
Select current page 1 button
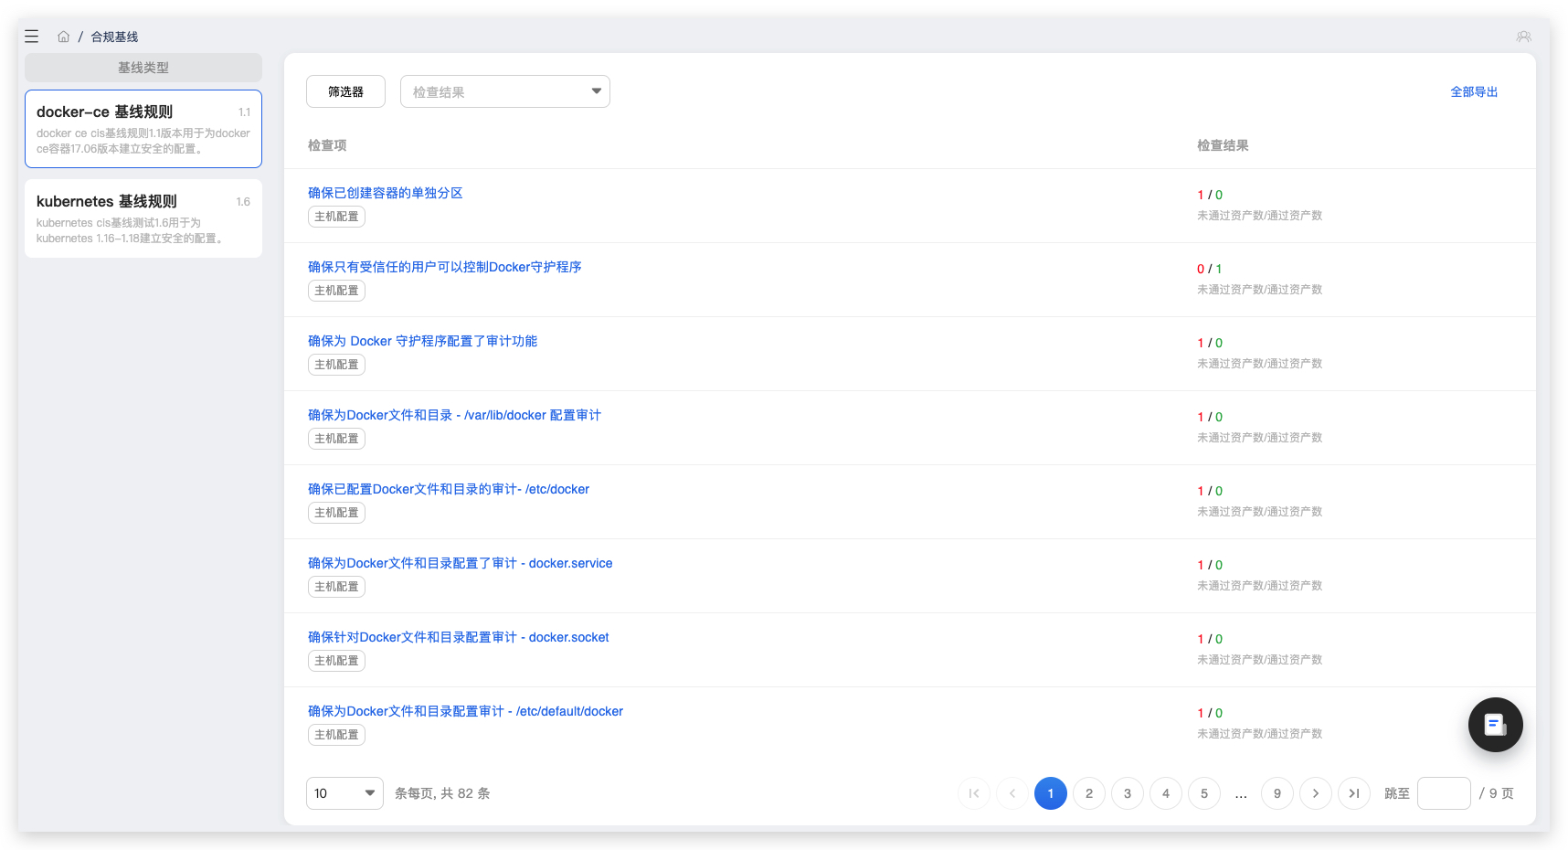[x=1051, y=793]
